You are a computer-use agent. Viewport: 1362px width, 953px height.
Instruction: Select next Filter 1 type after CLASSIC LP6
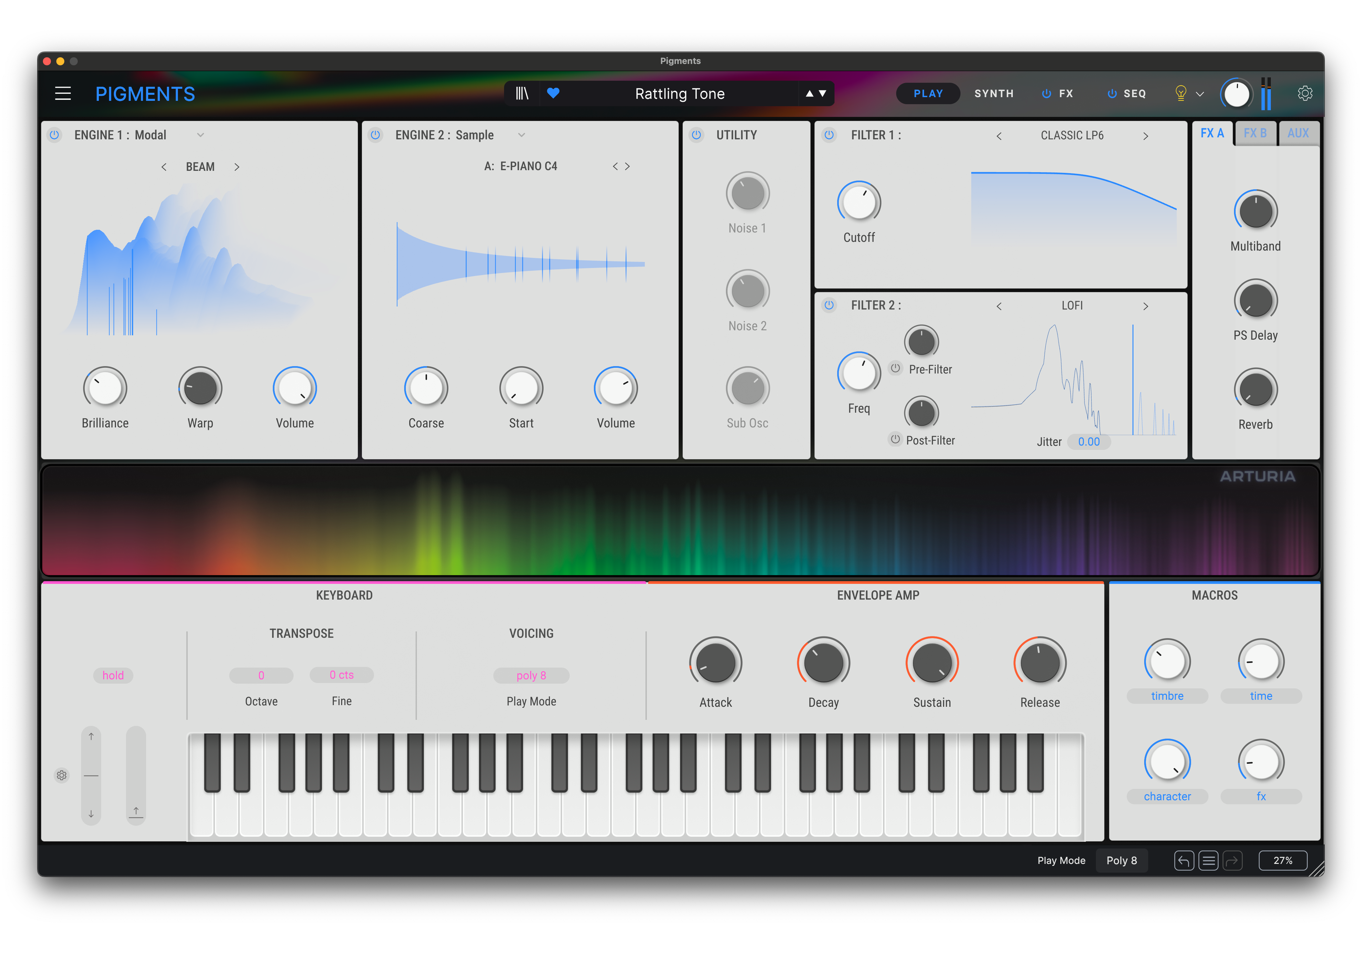pyautogui.click(x=1146, y=136)
